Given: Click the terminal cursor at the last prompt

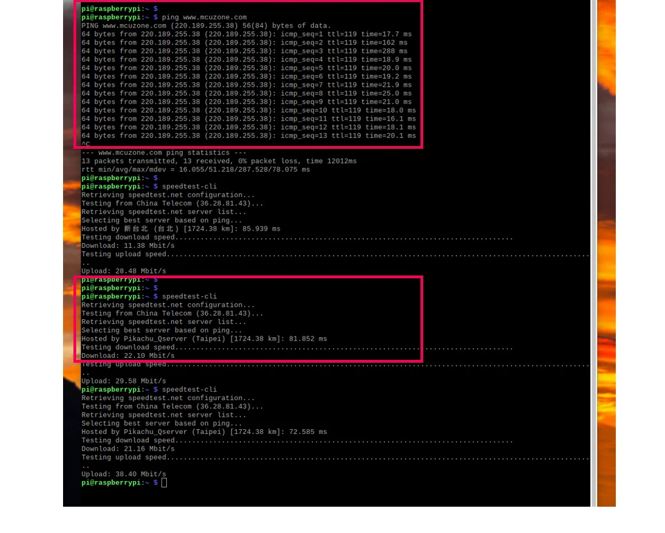Looking at the screenshot, I should [164, 482].
